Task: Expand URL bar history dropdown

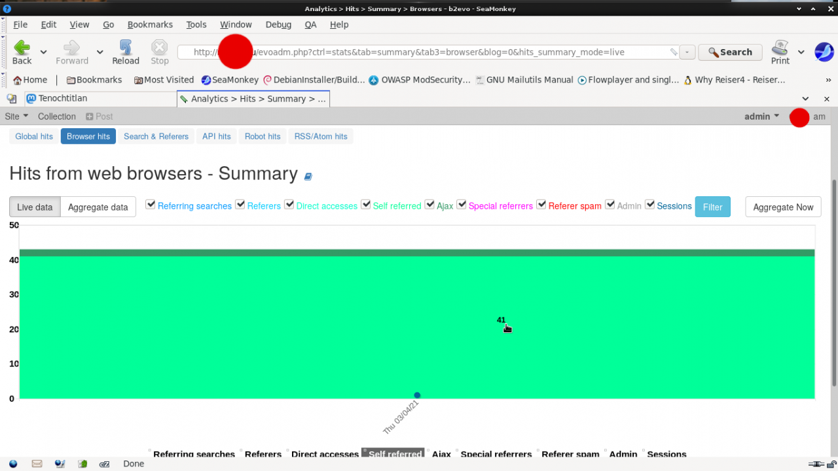Action: pyautogui.click(x=687, y=52)
